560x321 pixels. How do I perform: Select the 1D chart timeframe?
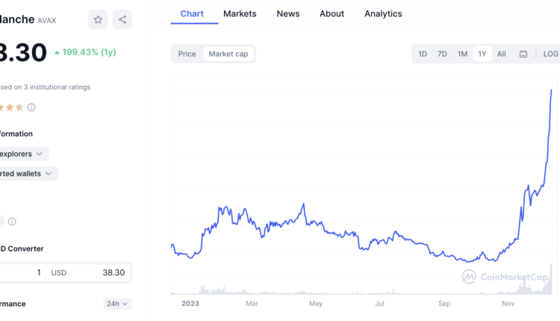423,54
